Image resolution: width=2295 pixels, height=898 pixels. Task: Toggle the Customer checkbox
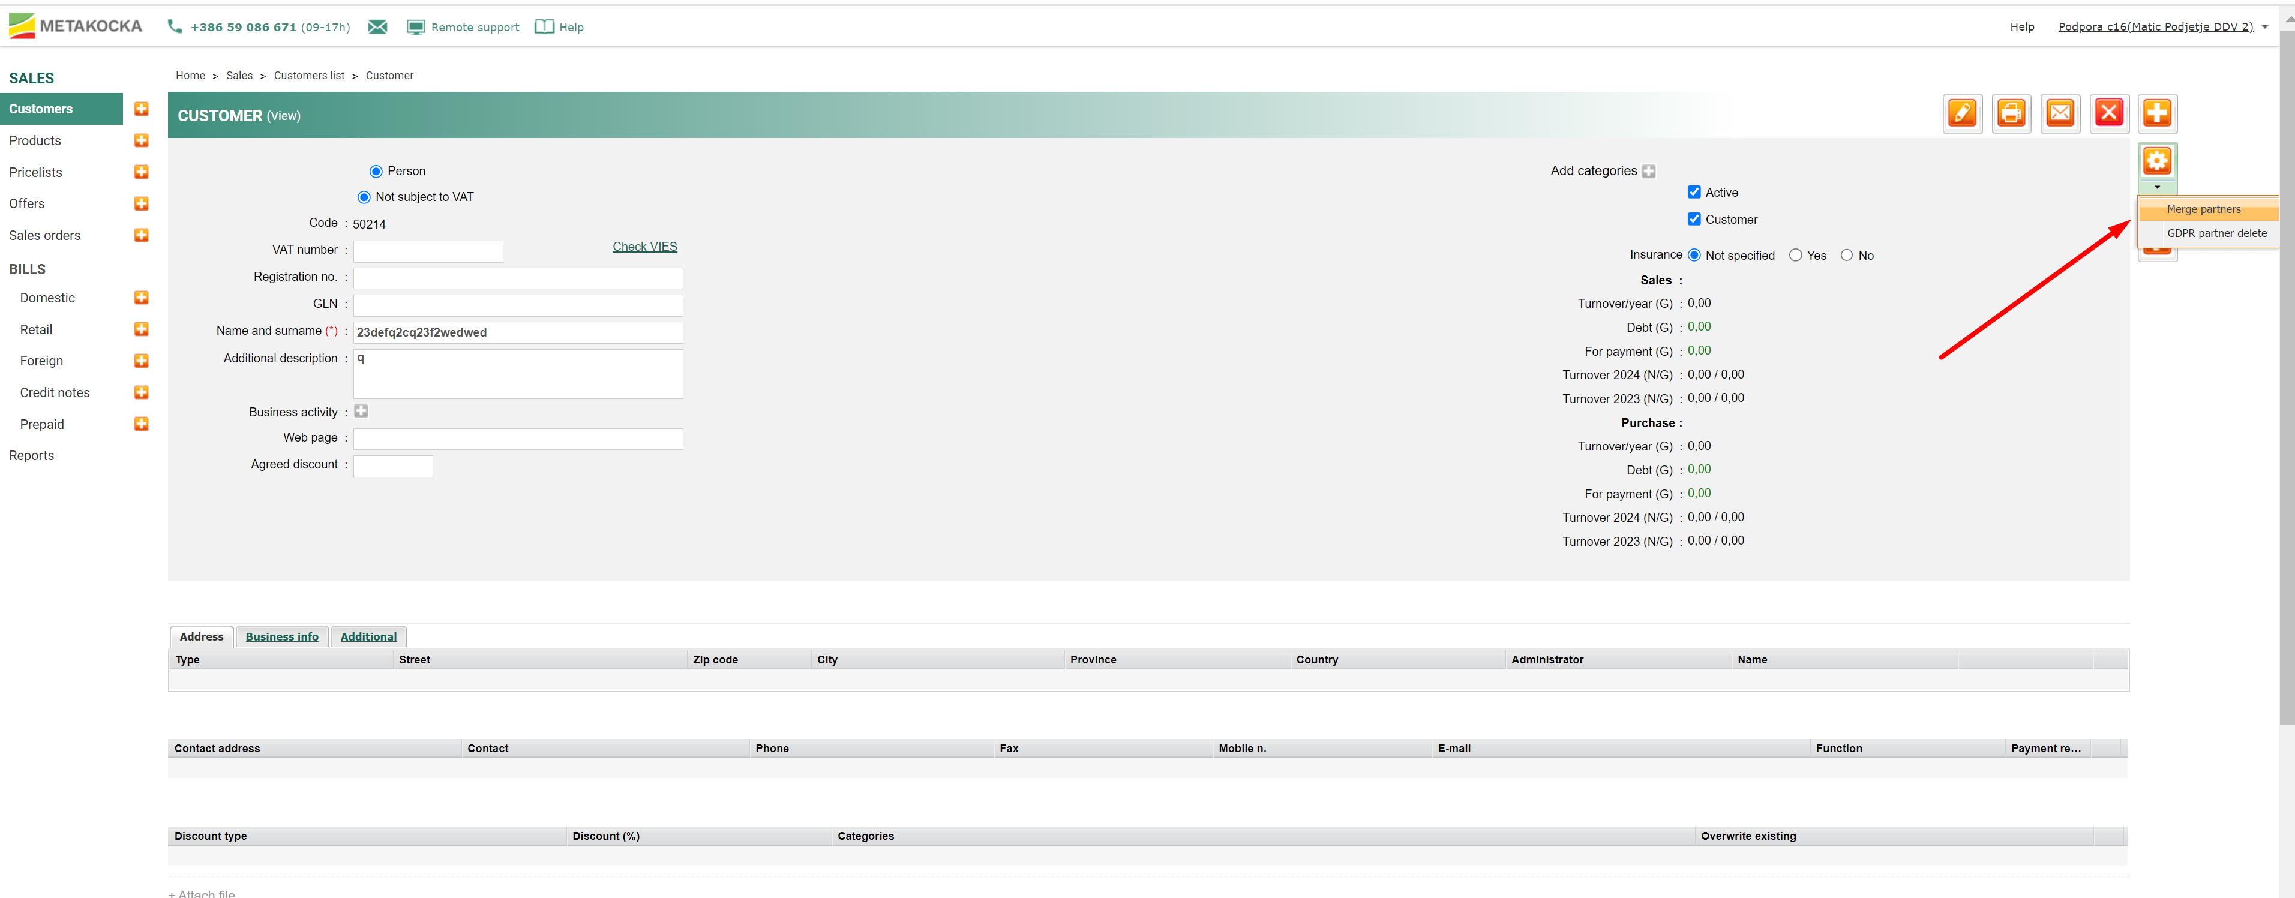(x=1694, y=219)
